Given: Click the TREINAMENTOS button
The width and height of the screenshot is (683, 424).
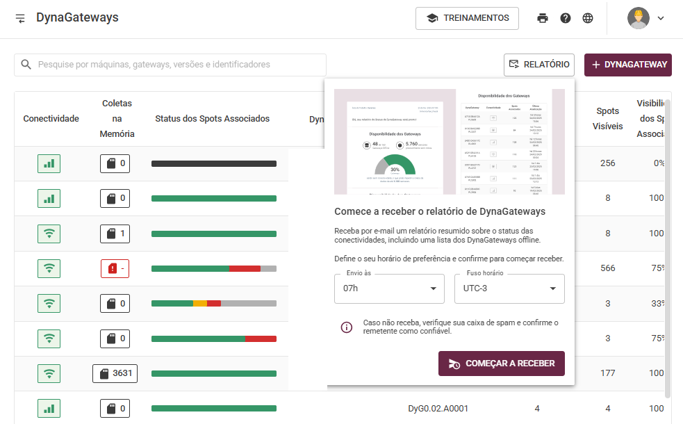Looking at the screenshot, I should point(467,18).
